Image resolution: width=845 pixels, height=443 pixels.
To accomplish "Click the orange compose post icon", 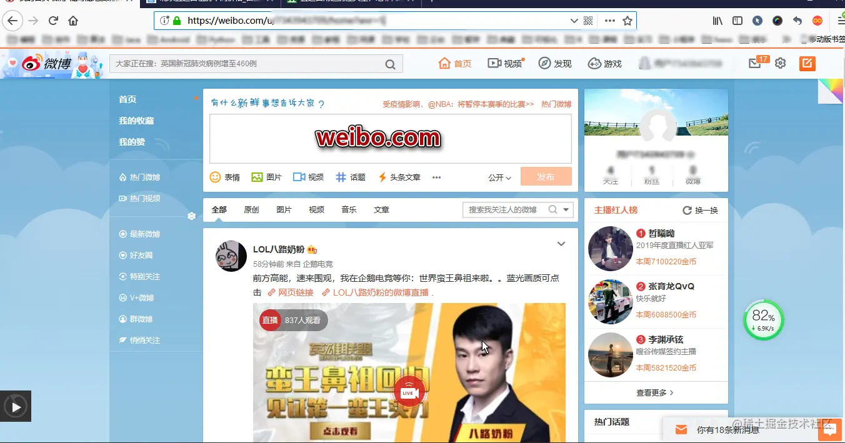I will click(x=807, y=63).
